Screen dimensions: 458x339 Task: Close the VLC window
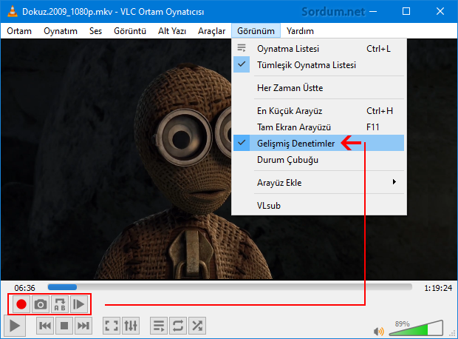(440, 11)
